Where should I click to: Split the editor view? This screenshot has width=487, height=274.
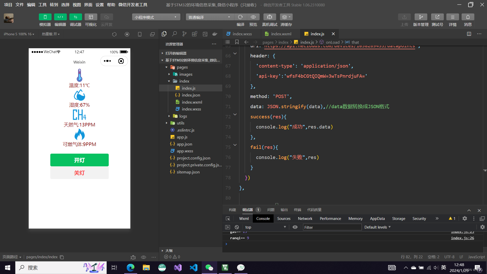pos(469,34)
